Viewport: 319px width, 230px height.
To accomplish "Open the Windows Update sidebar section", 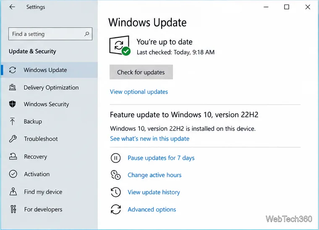I will tap(49, 70).
